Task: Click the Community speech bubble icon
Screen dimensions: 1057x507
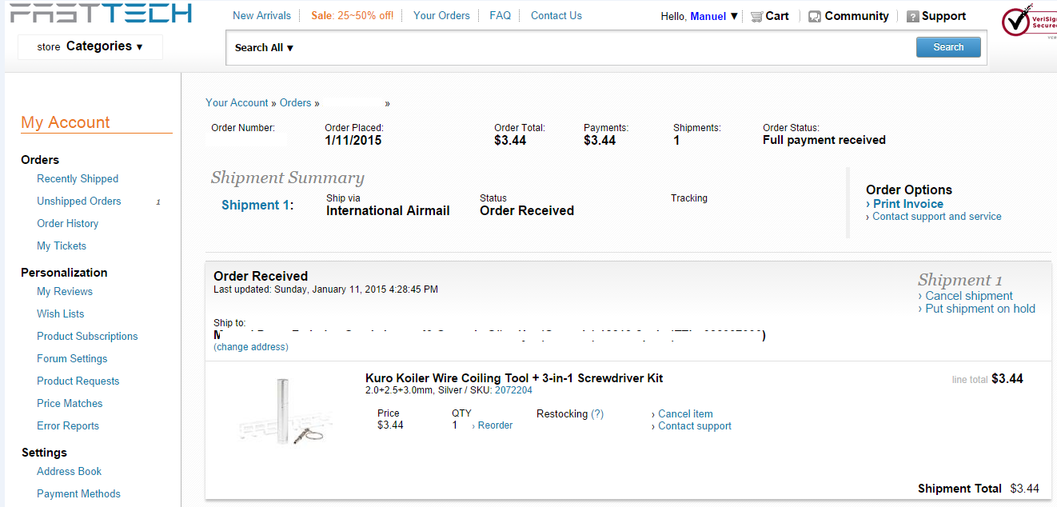Action: (x=815, y=16)
